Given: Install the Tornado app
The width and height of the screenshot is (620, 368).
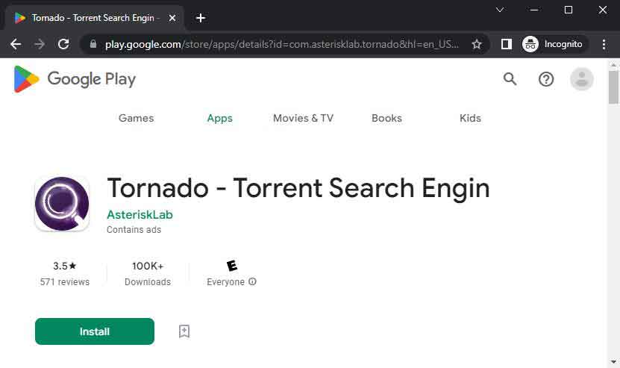Looking at the screenshot, I should pyautogui.click(x=95, y=331).
